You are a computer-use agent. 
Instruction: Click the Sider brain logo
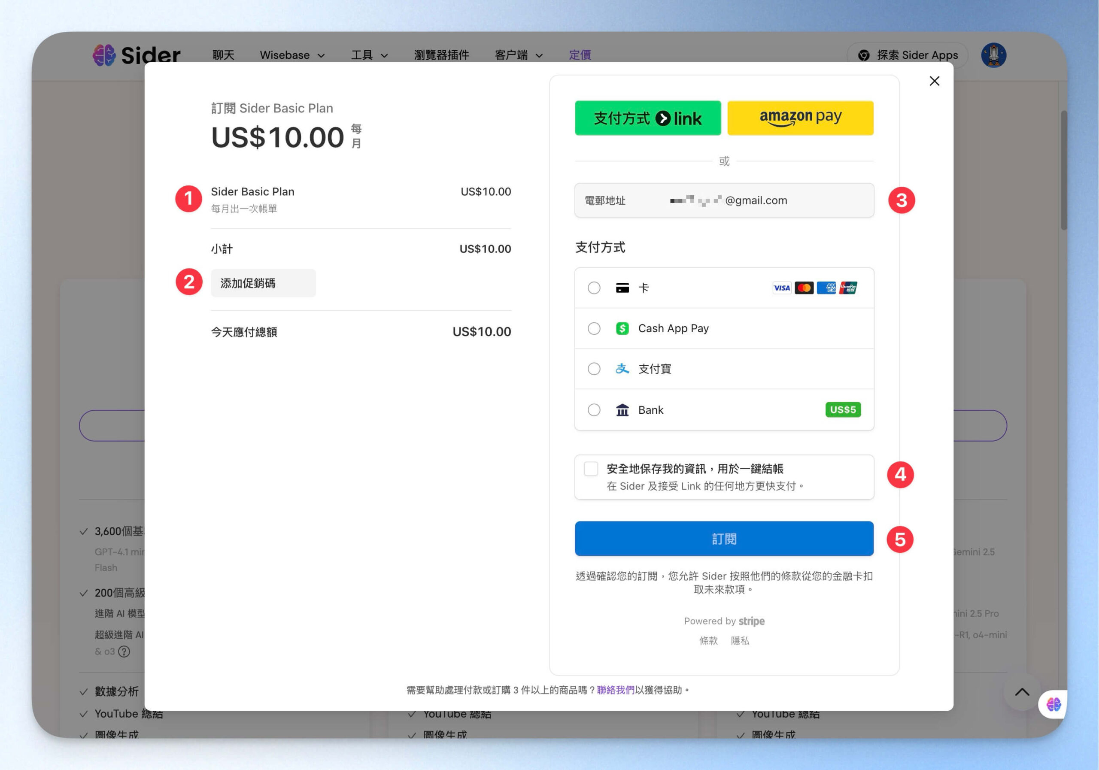104,55
